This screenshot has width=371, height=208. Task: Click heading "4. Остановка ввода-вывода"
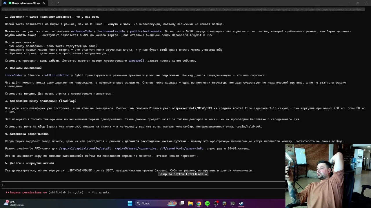pos(27,134)
